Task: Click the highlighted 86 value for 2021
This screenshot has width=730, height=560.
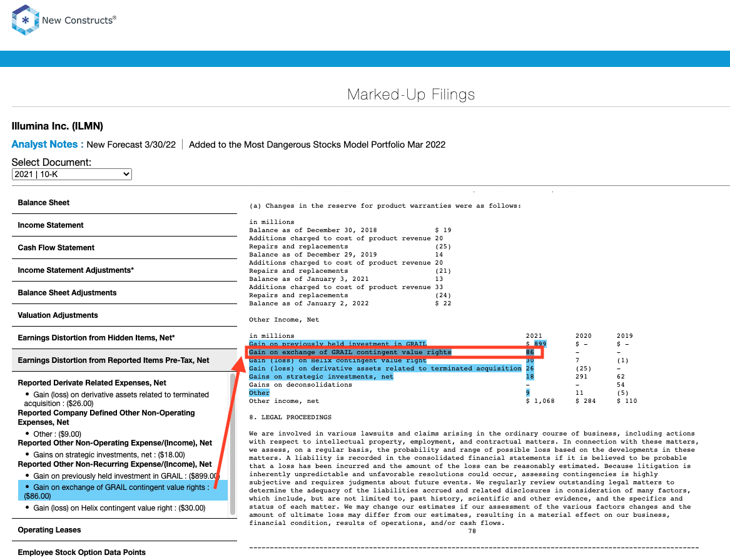Action: point(530,352)
